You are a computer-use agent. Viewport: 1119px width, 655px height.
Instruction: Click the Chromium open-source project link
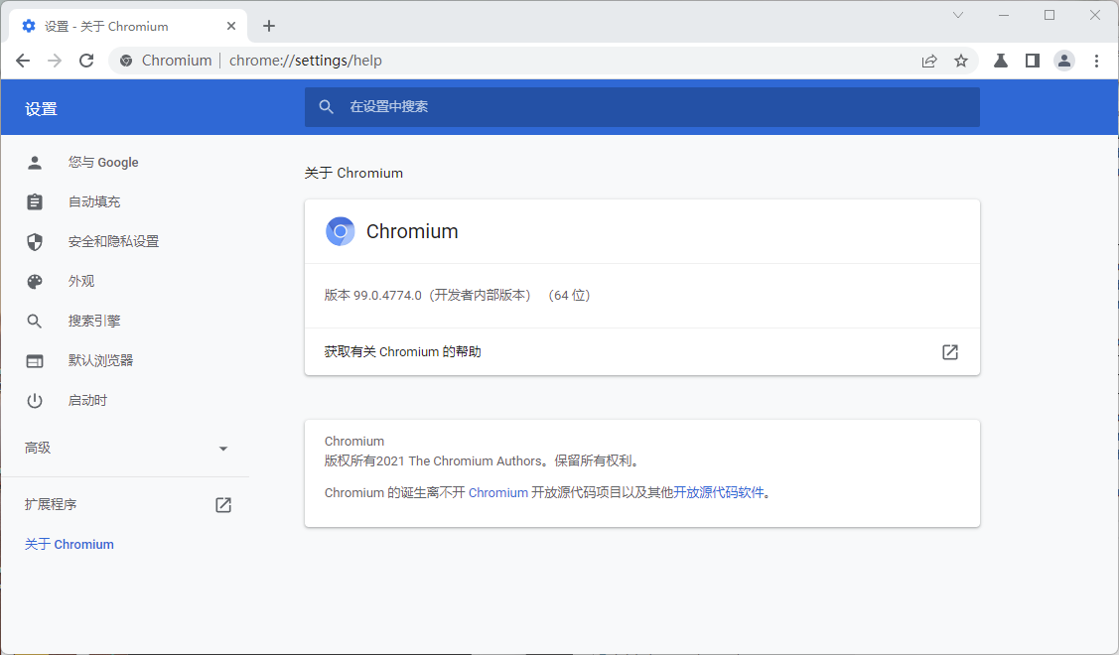pos(498,492)
